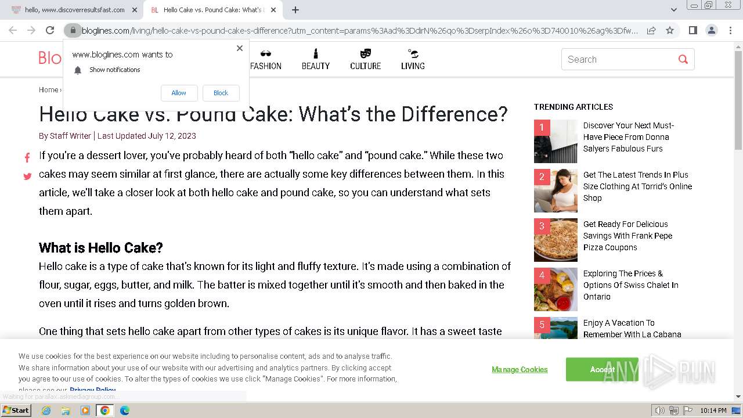The width and height of the screenshot is (743, 418).
Task: Click the Torrid article thumbnail
Action: click(556, 190)
